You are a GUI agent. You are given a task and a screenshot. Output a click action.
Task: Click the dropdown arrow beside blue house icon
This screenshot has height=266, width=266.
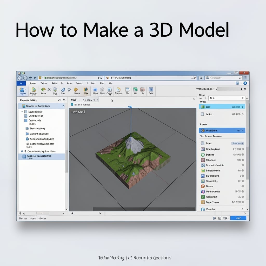point(26,90)
